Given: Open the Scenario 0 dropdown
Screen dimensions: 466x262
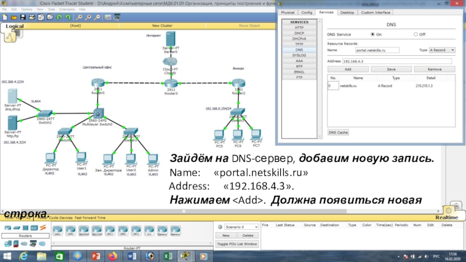Looking at the screenshot, I should click(241, 227).
